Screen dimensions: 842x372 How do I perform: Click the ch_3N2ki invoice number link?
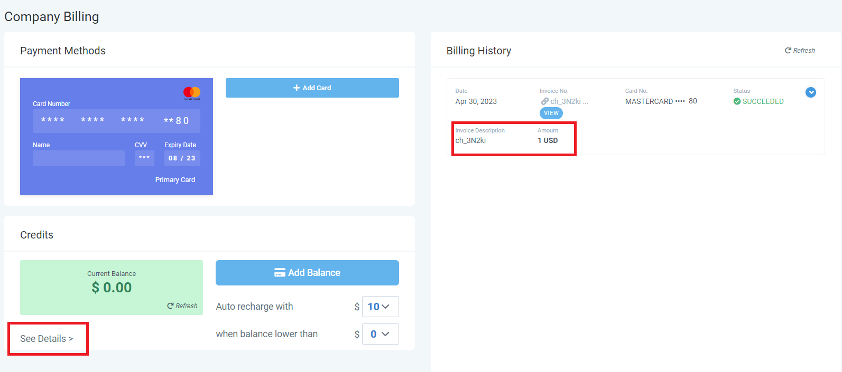(566, 101)
